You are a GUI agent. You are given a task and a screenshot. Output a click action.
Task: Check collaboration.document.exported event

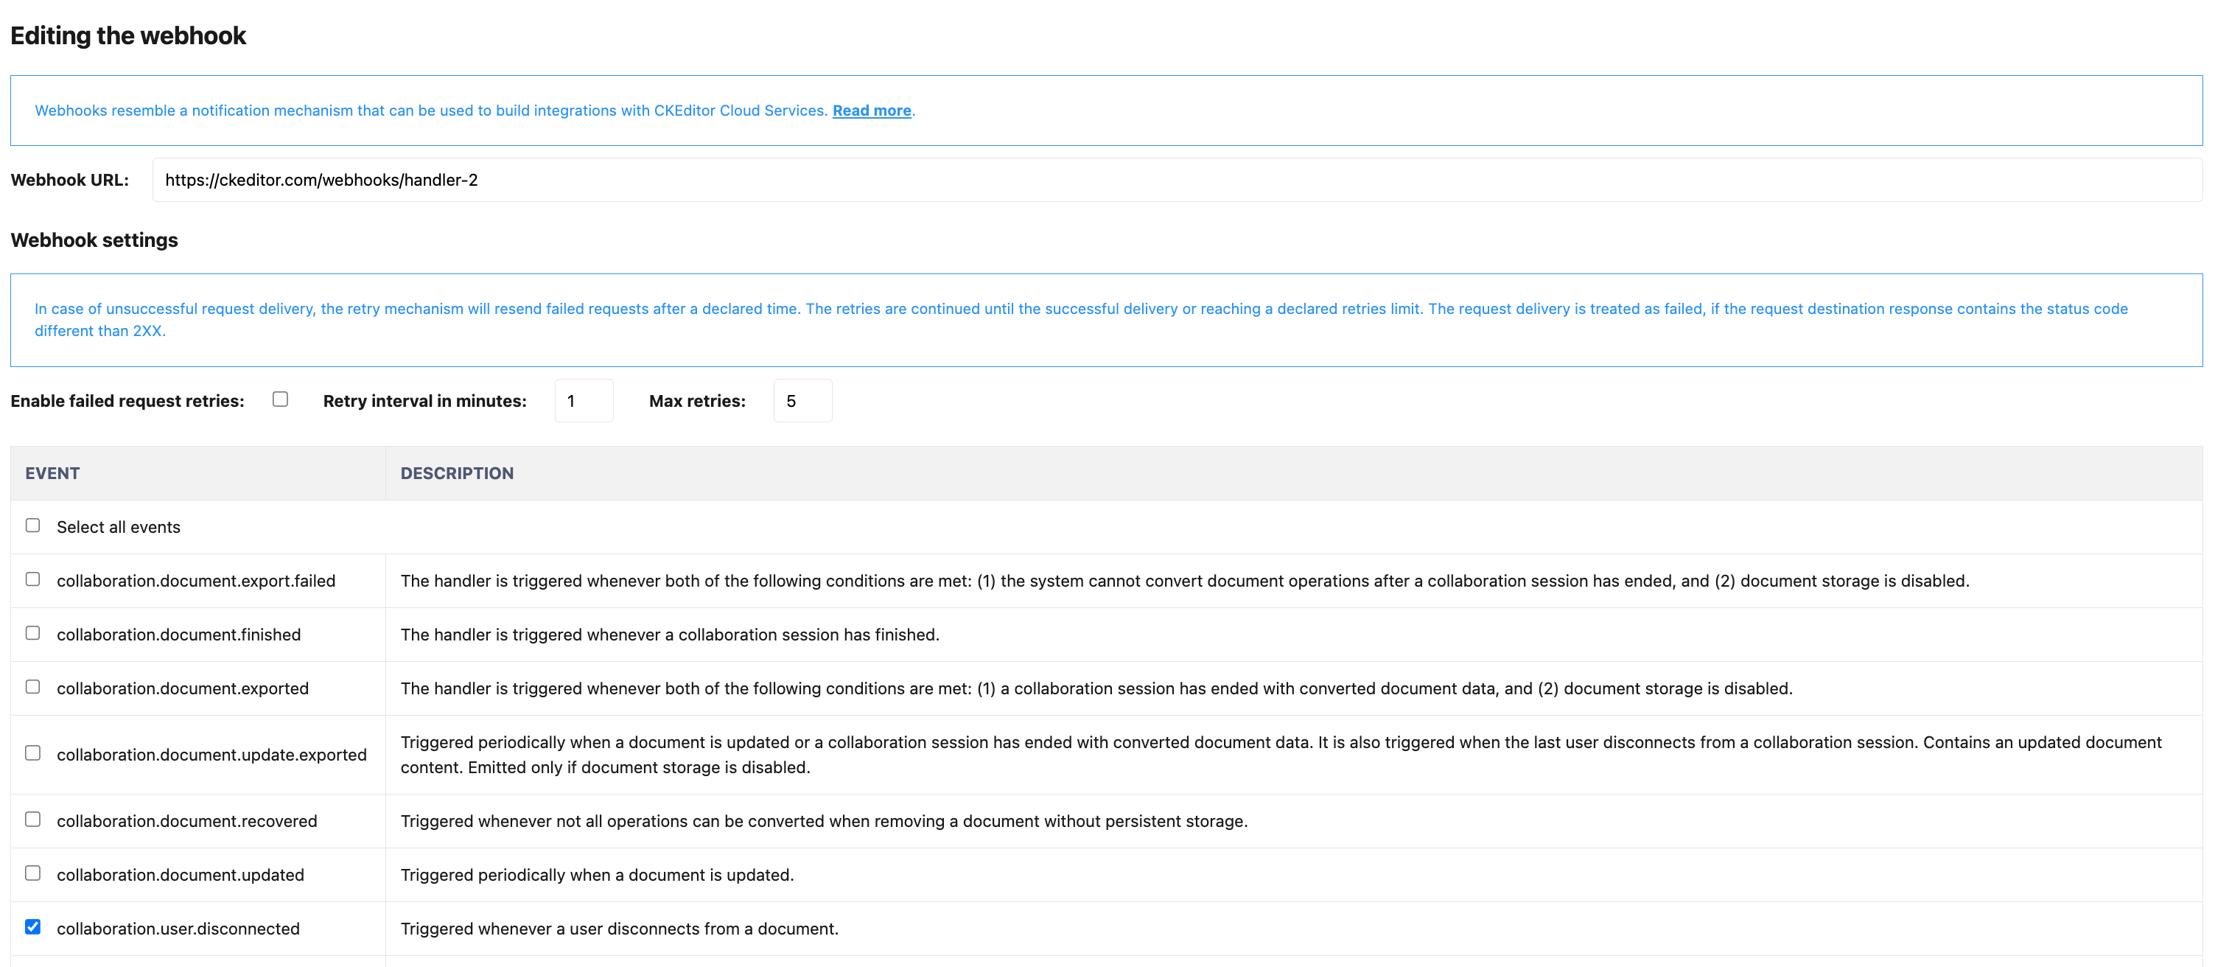pos(32,688)
